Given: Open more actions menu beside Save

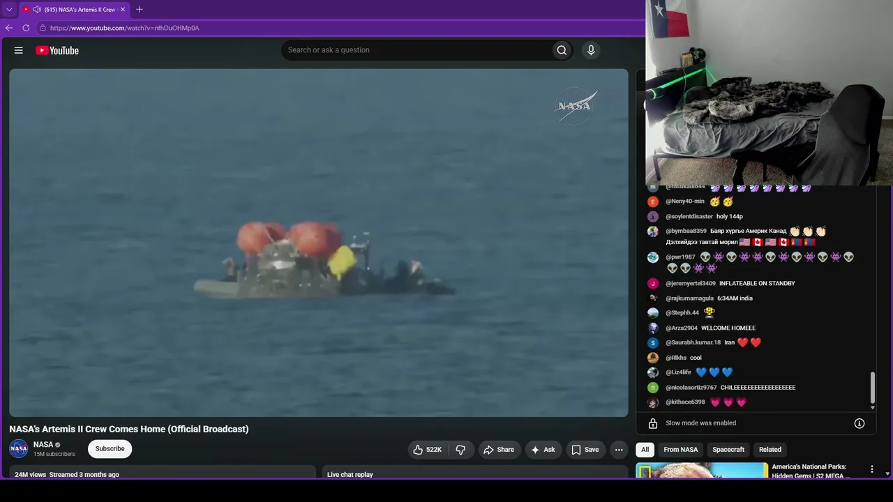Looking at the screenshot, I should click(619, 450).
